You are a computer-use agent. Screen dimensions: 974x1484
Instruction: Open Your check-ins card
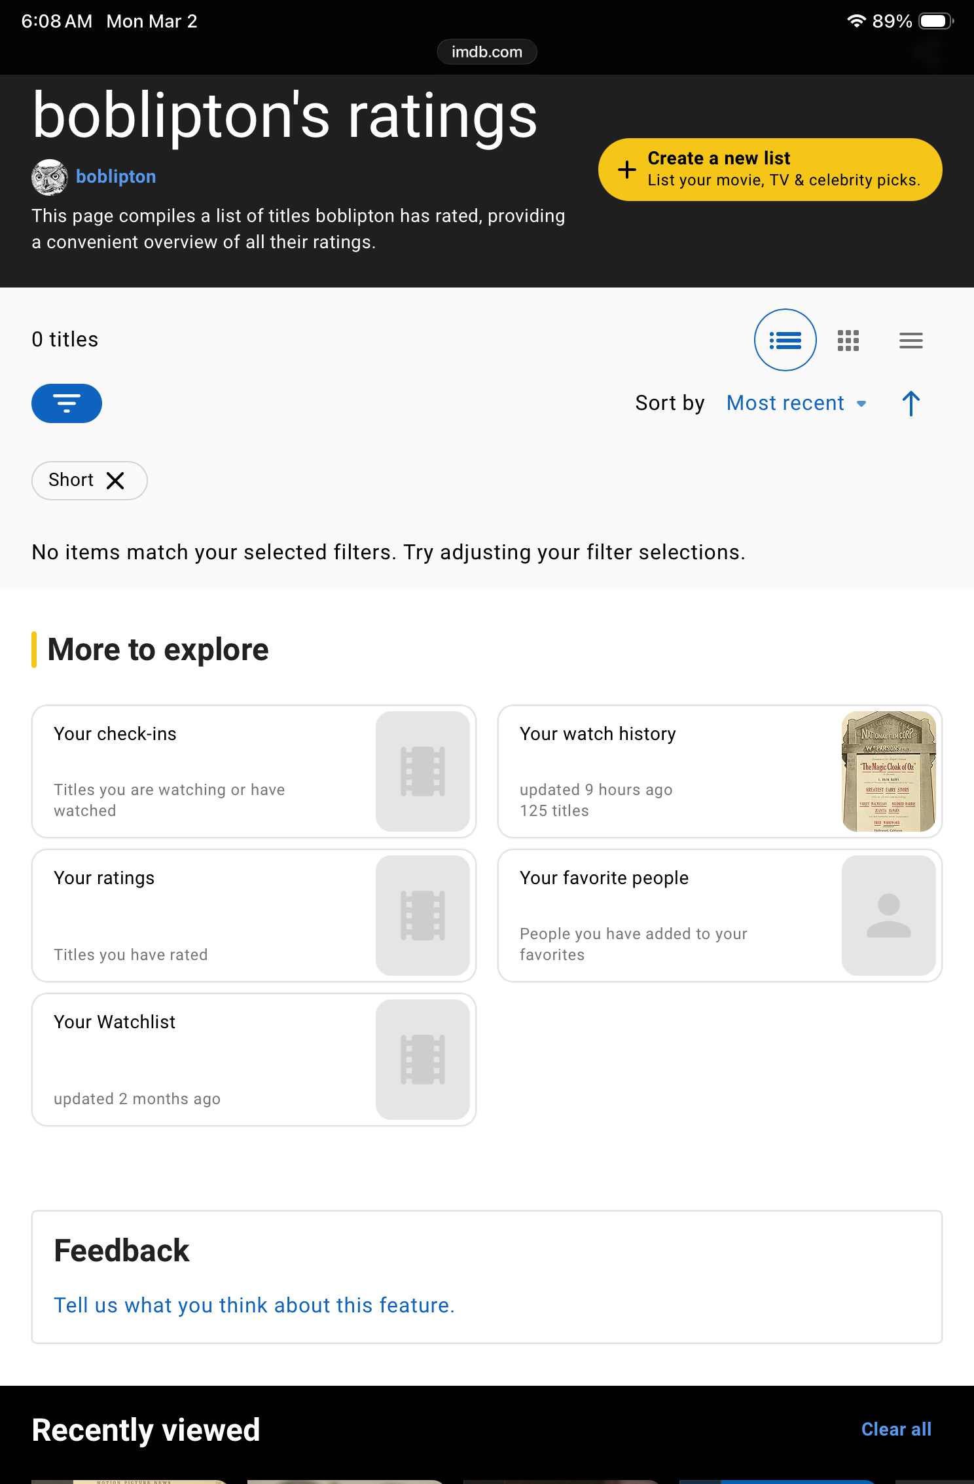[x=196, y=771]
